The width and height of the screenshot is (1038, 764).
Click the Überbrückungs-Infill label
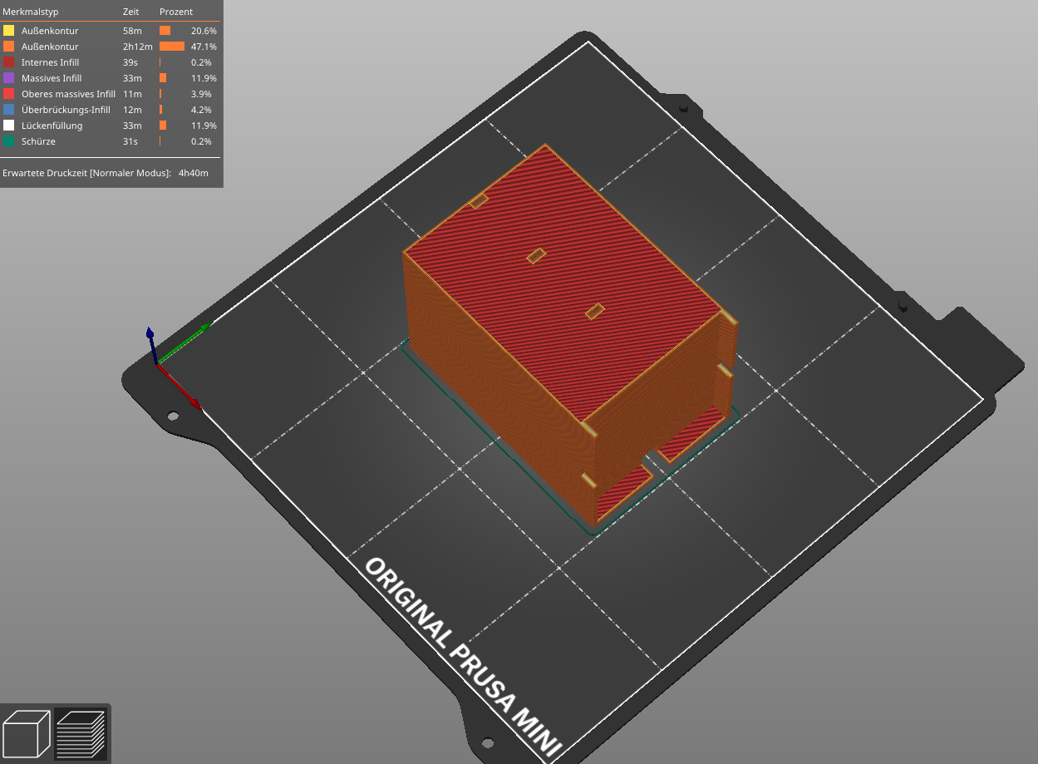coord(66,110)
